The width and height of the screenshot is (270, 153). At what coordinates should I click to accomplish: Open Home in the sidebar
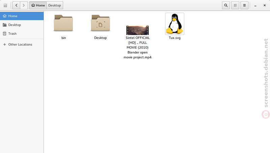22,16
